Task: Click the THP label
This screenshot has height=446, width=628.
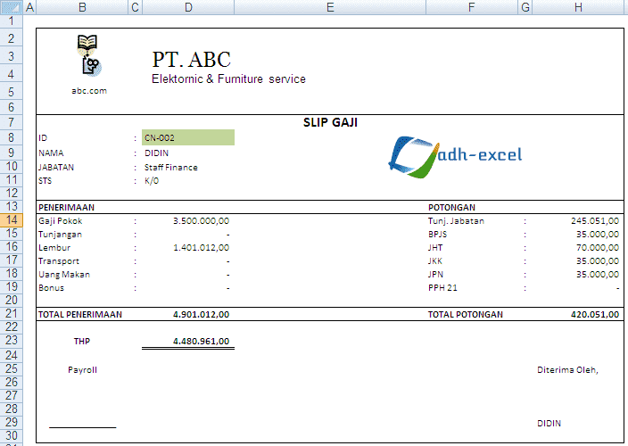Action: point(82,341)
